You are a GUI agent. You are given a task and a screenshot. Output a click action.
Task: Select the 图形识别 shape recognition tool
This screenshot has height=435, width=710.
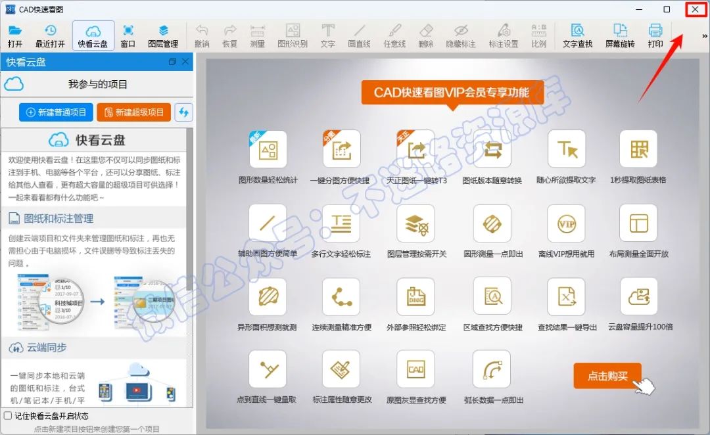tap(293, 36)
